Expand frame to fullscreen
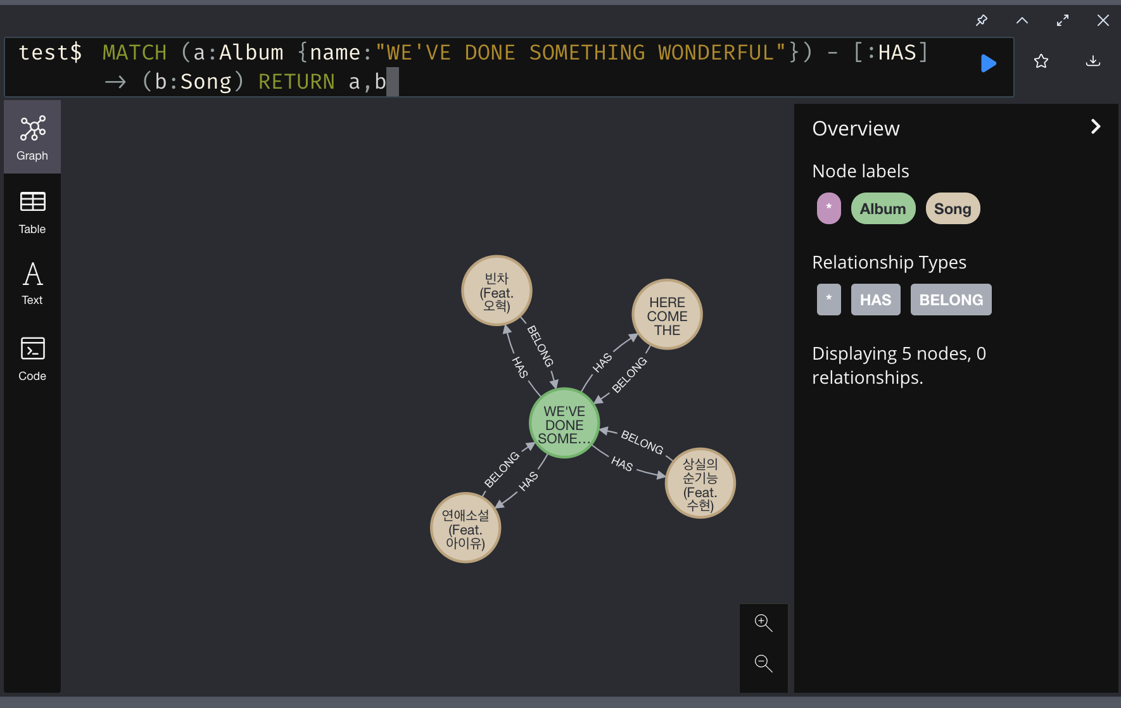Screen dimensions: 1121x708 (1063, 20)
